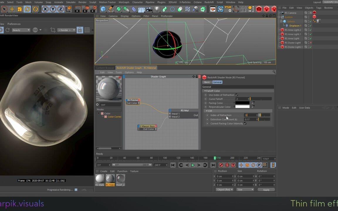Select the Displacer.1 object

point(295,25)
